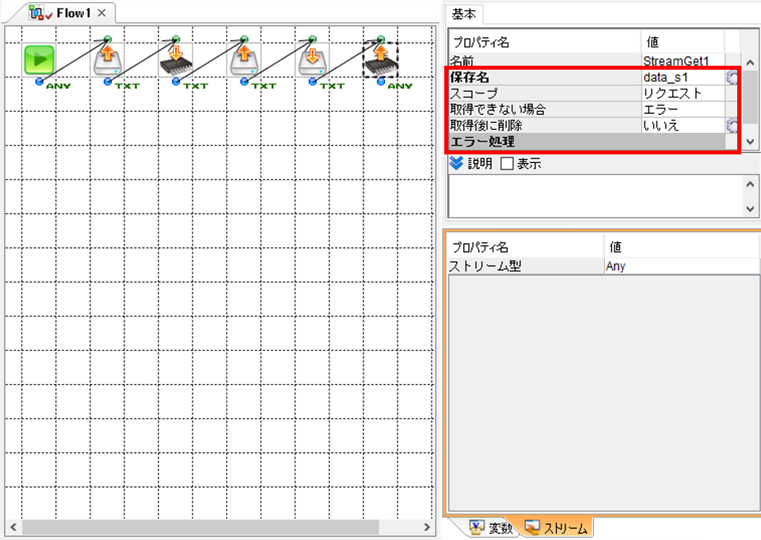Select the StreamGet1 memory chip component
This screenshot has height=540, width=761.
coord(380,60)
